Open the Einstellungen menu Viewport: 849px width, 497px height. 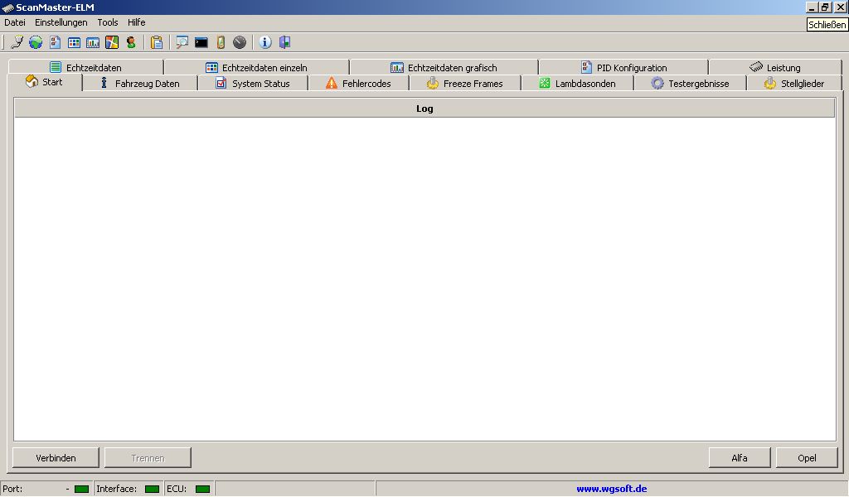click(61, 22)
